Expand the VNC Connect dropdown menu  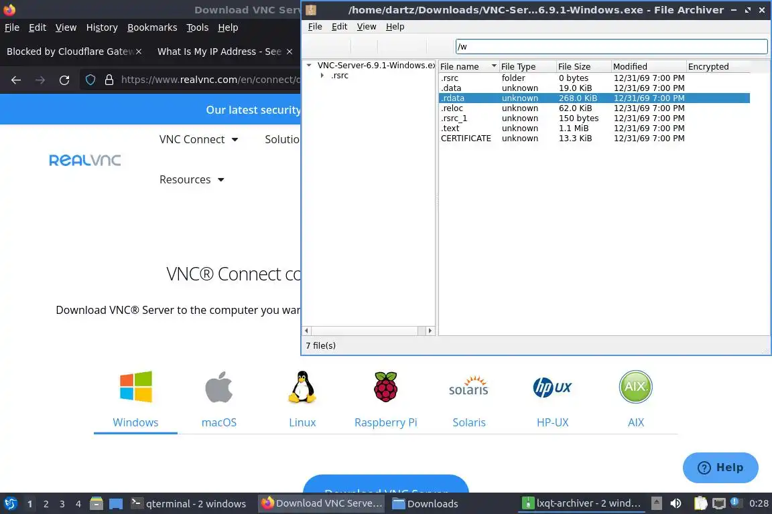(198, 140)
